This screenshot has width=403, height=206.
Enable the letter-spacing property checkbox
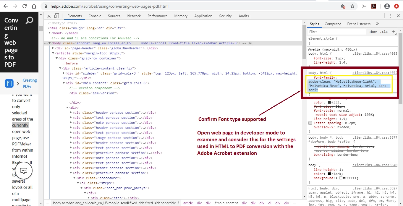[x=310, y=123]
